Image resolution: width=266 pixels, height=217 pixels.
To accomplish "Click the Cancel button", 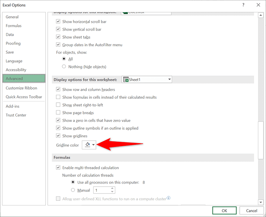I will pyautogui.click(x=252, y=210).
